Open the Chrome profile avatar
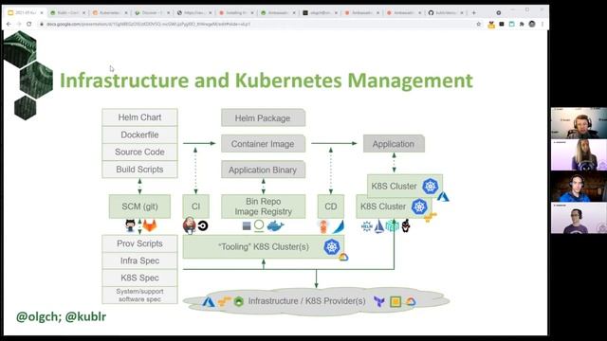This screenshot has height=341, width=607. (x=532, y=24)
